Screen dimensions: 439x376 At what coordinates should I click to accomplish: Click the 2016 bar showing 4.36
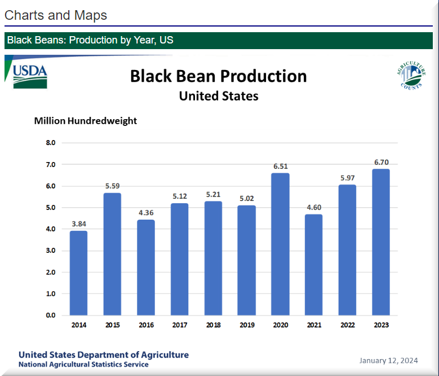(145, 267)
